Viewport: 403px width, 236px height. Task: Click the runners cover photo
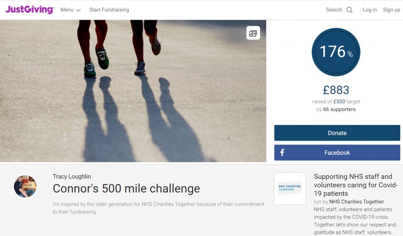tap(133, 91)
